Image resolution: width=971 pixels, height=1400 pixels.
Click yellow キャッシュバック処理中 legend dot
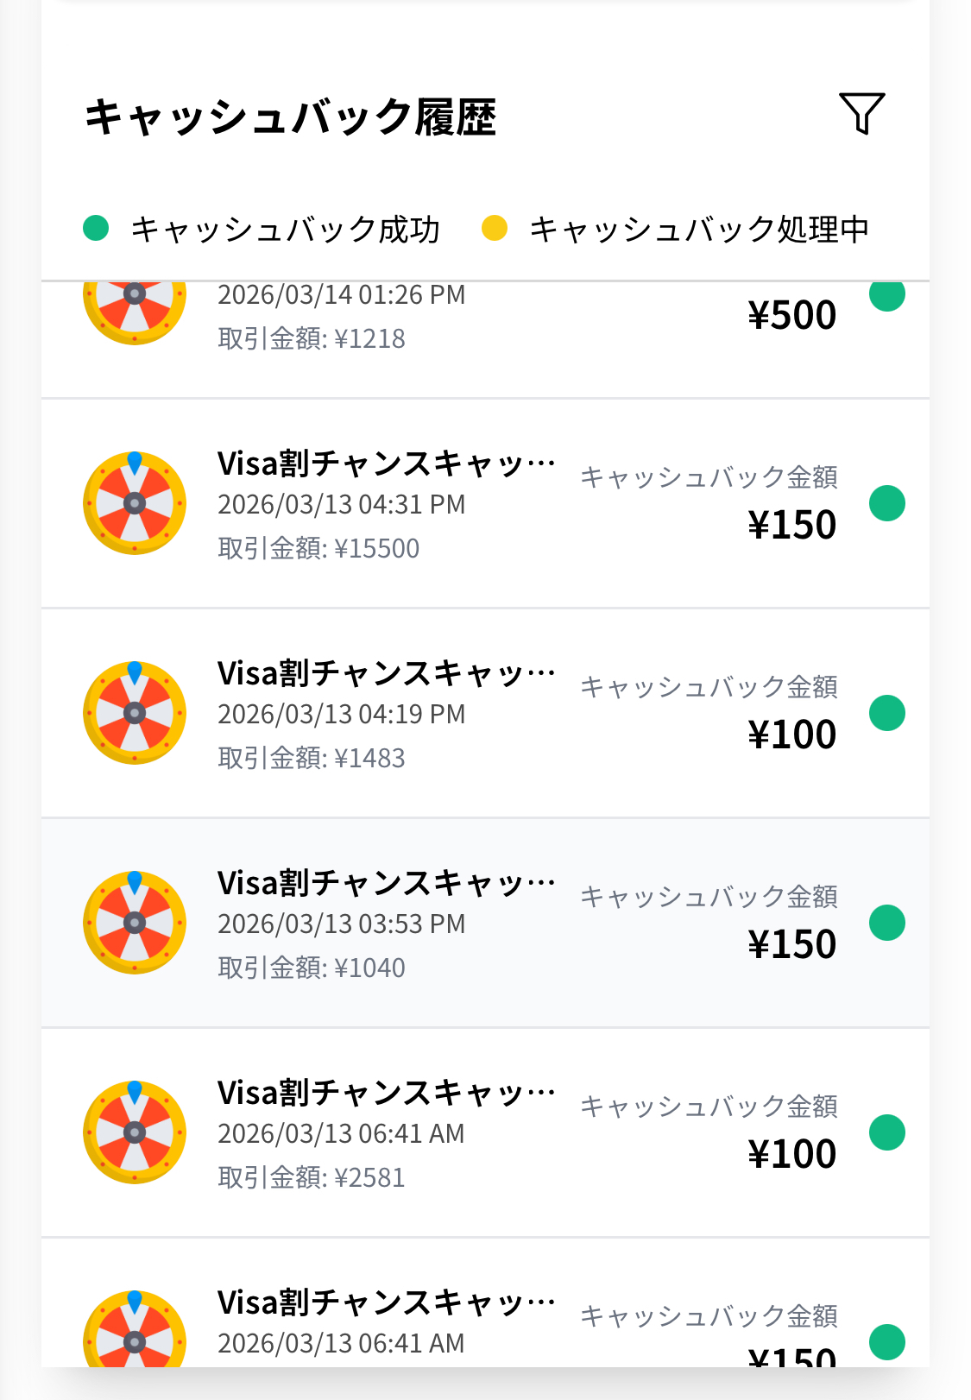click(x=495, y=229)
